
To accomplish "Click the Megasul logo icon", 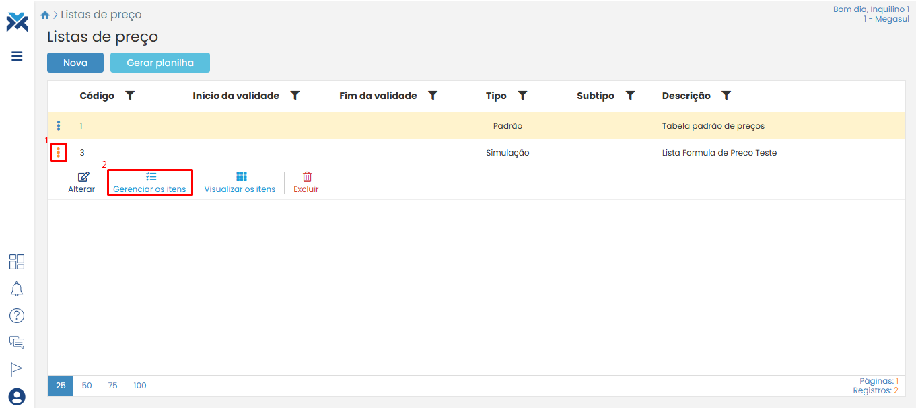I will (x=17, y=22).
